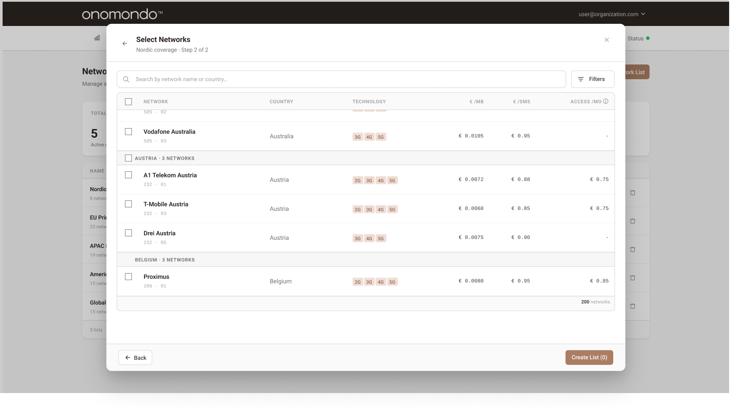
Task: Check the Vodafone Australia checkbox
Action: coord(128,131)
